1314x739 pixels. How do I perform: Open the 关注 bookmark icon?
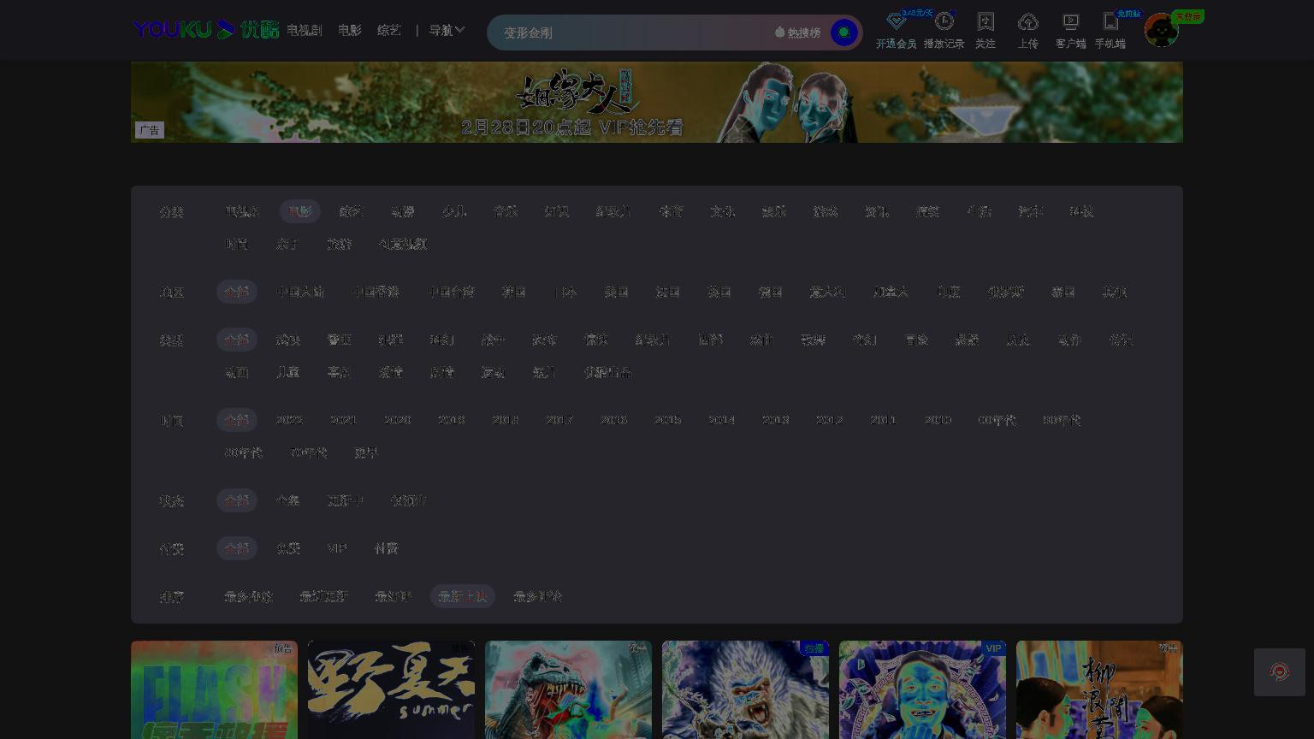(985, 21)
